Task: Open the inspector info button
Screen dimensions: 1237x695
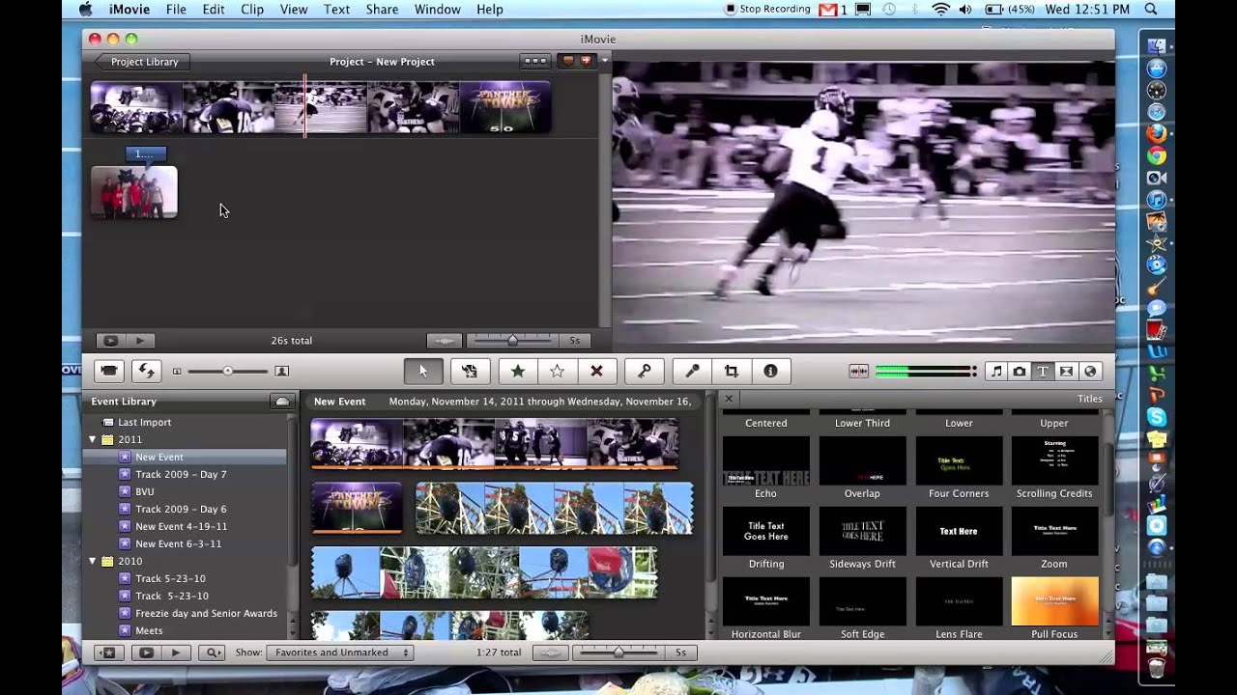Action: 770,371
